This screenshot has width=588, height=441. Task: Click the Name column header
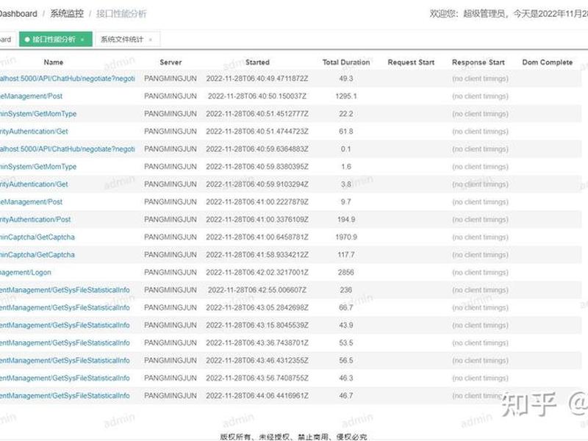pyautogui.click(x=53, y=62)
